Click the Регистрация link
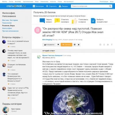Screen dimensions: 115x115 click(104, 2)
